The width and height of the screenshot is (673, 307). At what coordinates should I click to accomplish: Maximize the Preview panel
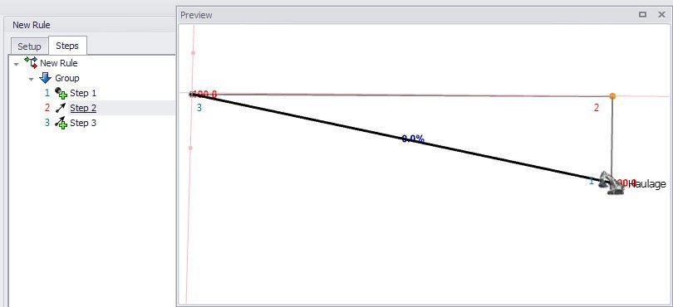642,15
